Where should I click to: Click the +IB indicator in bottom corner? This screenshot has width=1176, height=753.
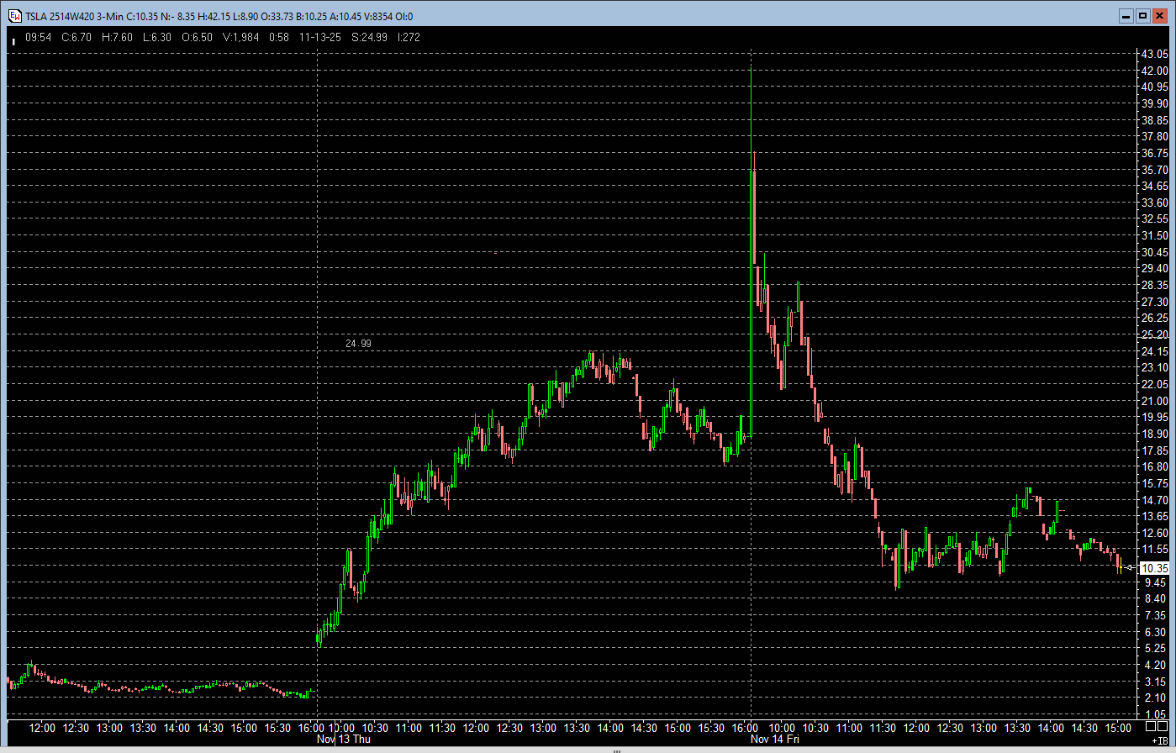click(1158, 741)
